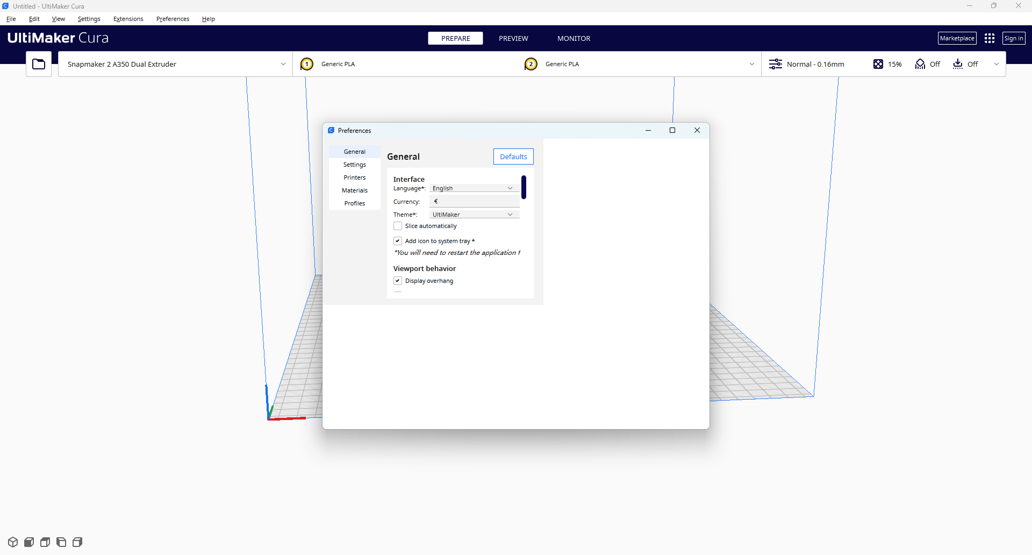Open file with folder icon button

(39, 64)
